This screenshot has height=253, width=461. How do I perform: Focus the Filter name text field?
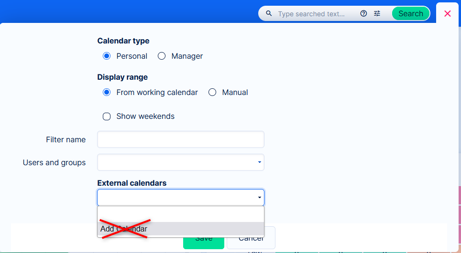(181, 140)
